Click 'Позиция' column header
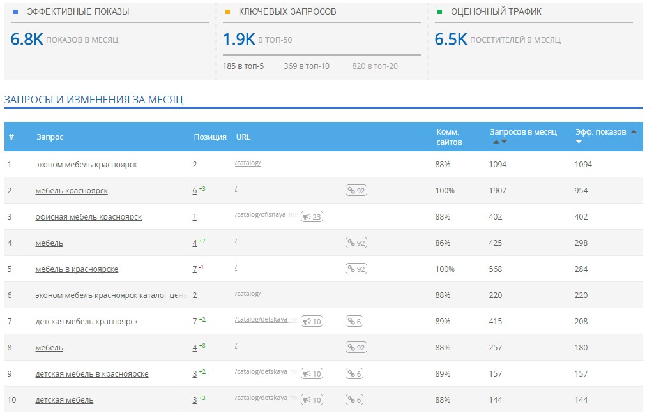 pyautogui.click(x=210, y=137)
